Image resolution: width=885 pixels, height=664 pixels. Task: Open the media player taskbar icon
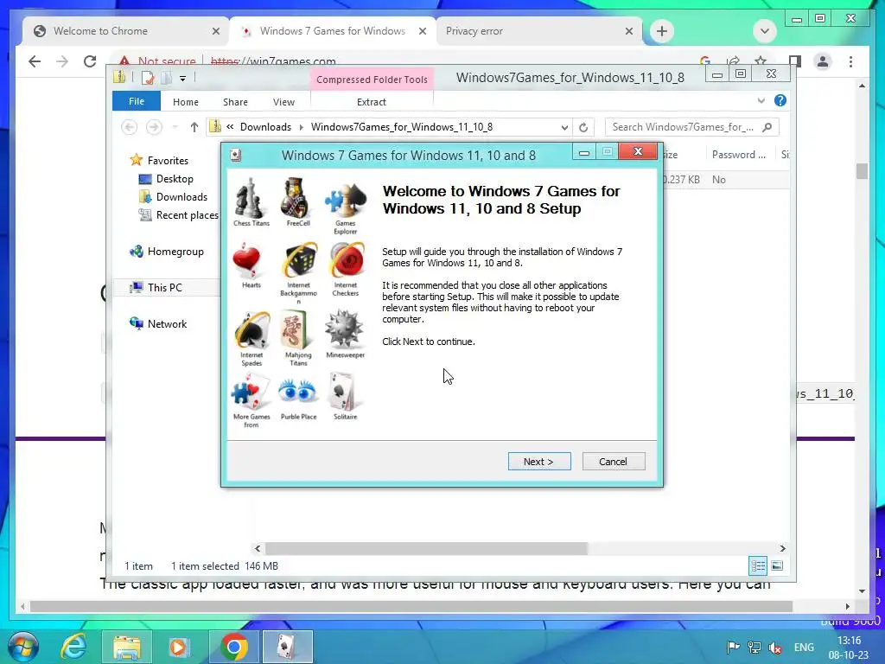pos(178,647)
